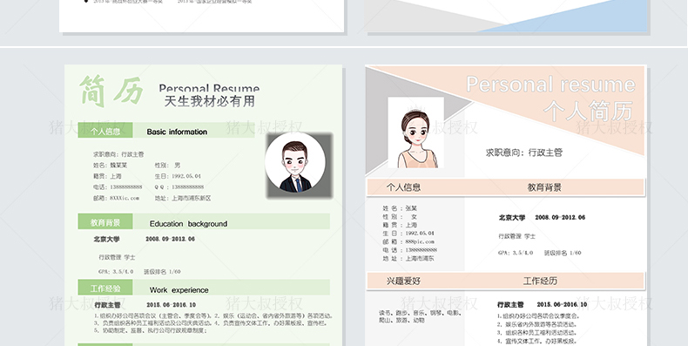Click '班级排名 1/60' in the pink resume
Image resolution: width=688 pixels, height=346 pixels.
point(563,253)
